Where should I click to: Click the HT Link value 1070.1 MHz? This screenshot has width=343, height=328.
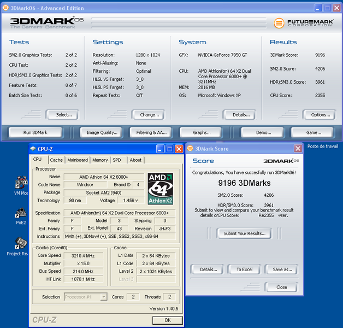point(83,279)
